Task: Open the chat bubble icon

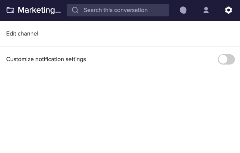Action: pyautogui.click(x=183, y=10)
